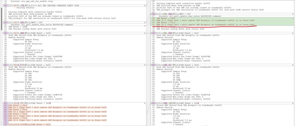The height and width of the screenshot is (126, 295).
Task: Click left line 25 BLOCKSIZE command text
Action: click(42, 25)
